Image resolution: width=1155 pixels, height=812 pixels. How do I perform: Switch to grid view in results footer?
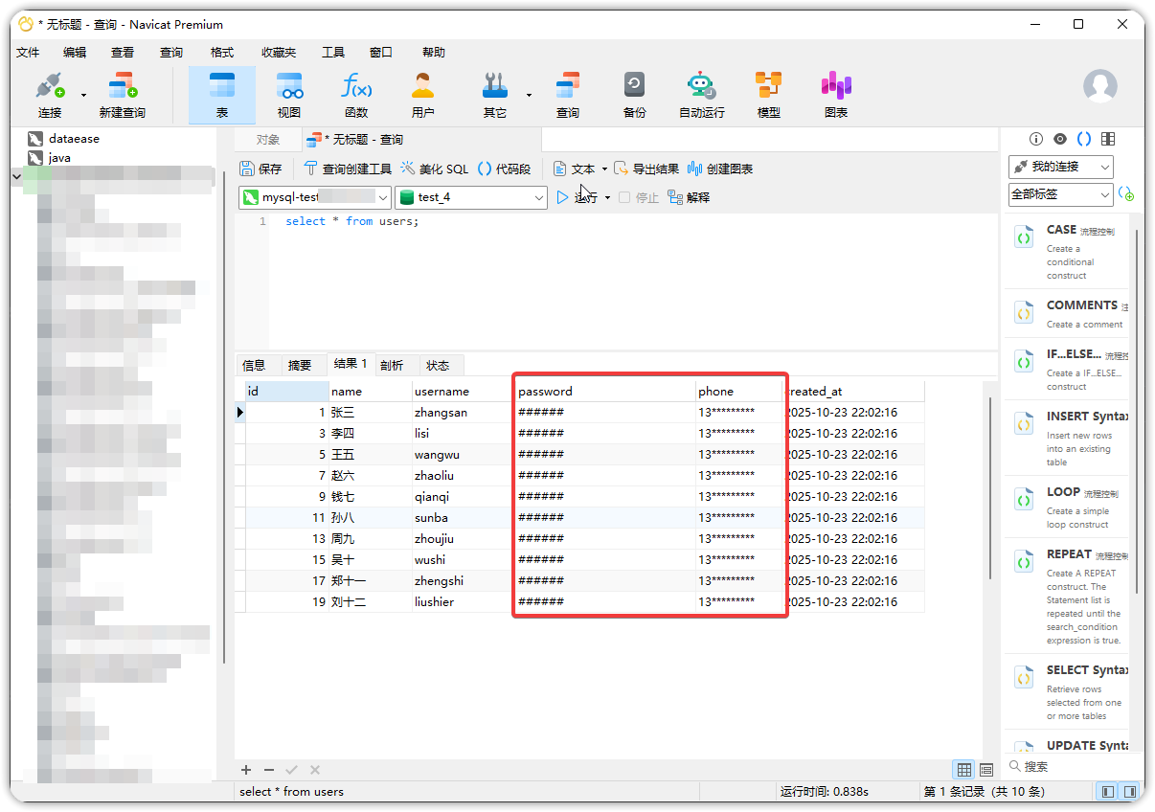(964, 770)
